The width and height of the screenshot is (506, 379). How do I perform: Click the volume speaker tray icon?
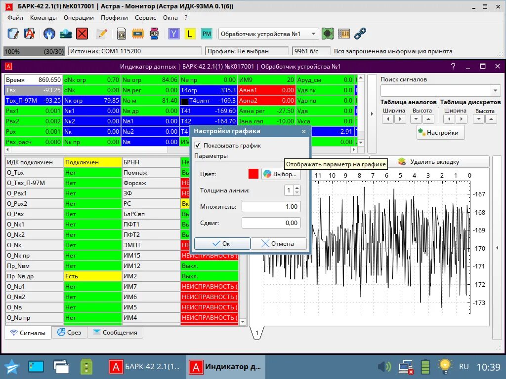pyautogui.click(x=384, y=367)
